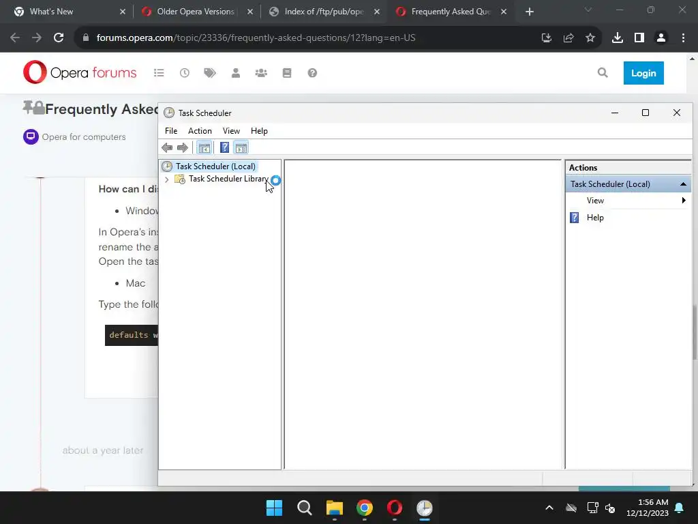This screenshot has height=524, width=698.
Task: Click forum search magnifier icon
Action: point(603,72)
